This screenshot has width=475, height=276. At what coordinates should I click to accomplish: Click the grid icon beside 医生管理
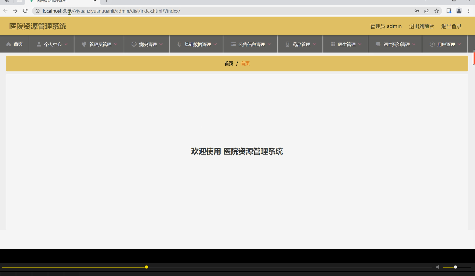333,44
